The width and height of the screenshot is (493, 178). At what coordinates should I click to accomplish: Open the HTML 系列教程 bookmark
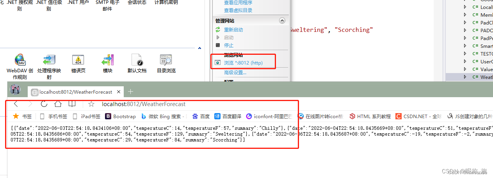(370, 116)
